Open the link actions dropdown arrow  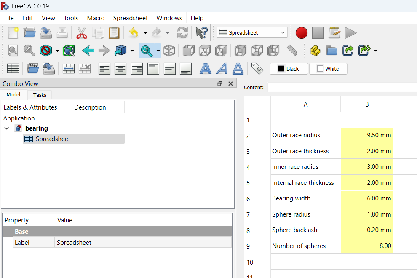[376, 51]
